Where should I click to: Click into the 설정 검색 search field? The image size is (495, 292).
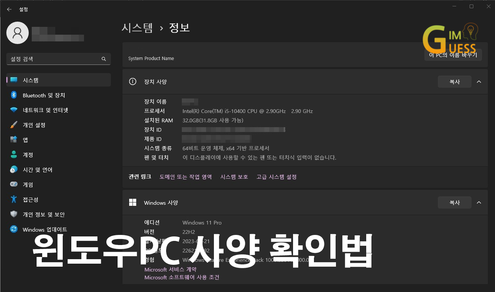click(59, 59)
